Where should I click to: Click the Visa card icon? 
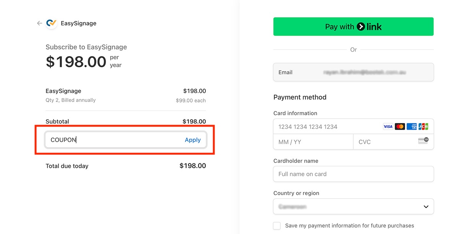388,127
